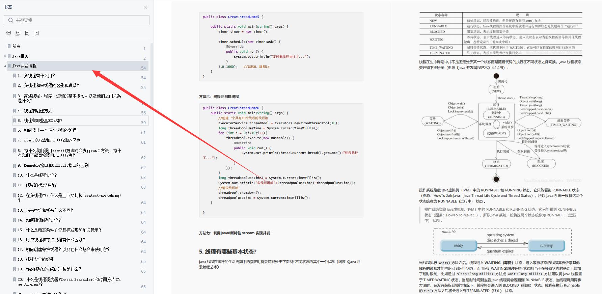Go to bookmark 1. 多线程有什么用?
Image resolution: width=602 pixels, height=294 pixels.
point(36,76)
